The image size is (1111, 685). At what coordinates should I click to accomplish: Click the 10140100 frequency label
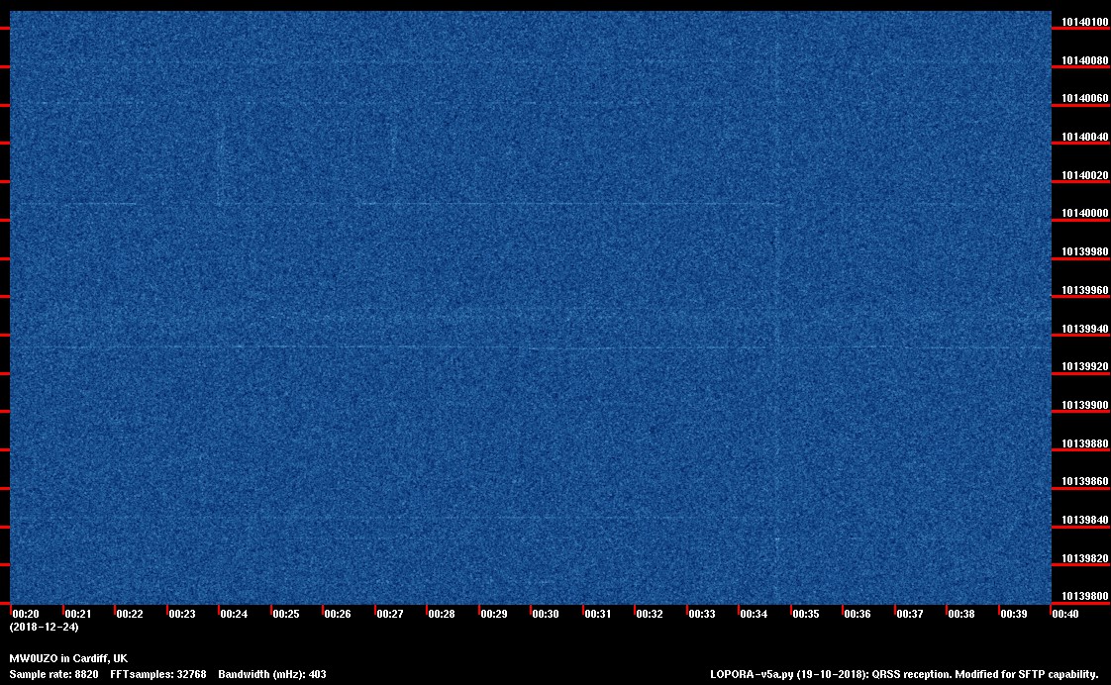[x=1084, y=22]
